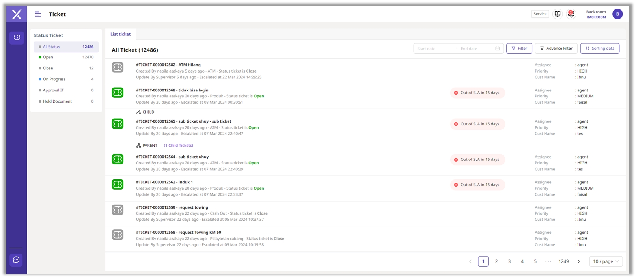This screenshot has height=278, width=636.
Task: Choose the On Progress status filter
Action: [54, 79]
